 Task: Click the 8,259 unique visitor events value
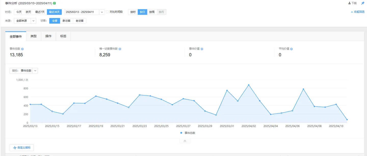[x=105, y=55]
